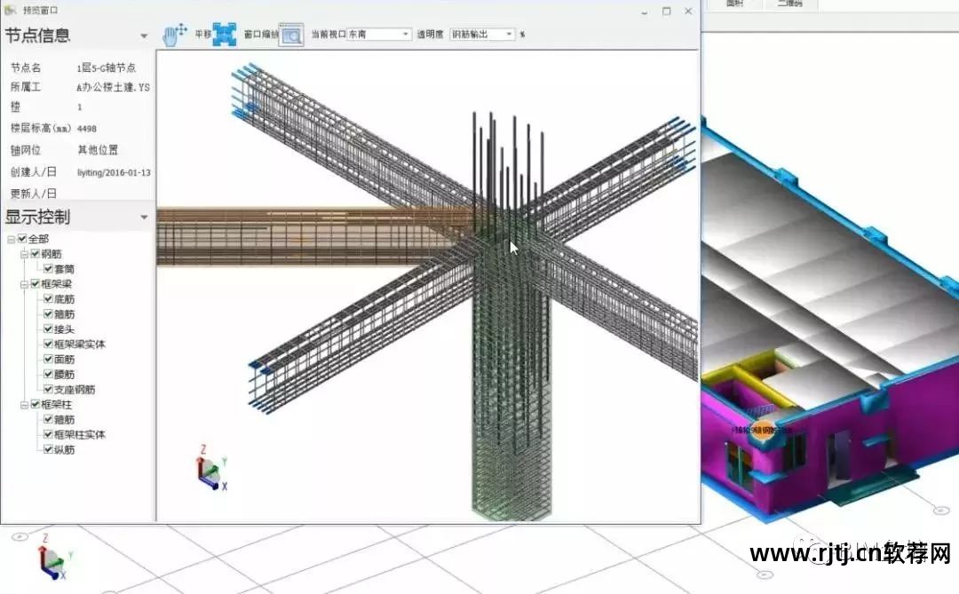Select the window zoom magnifier icon

291,35
